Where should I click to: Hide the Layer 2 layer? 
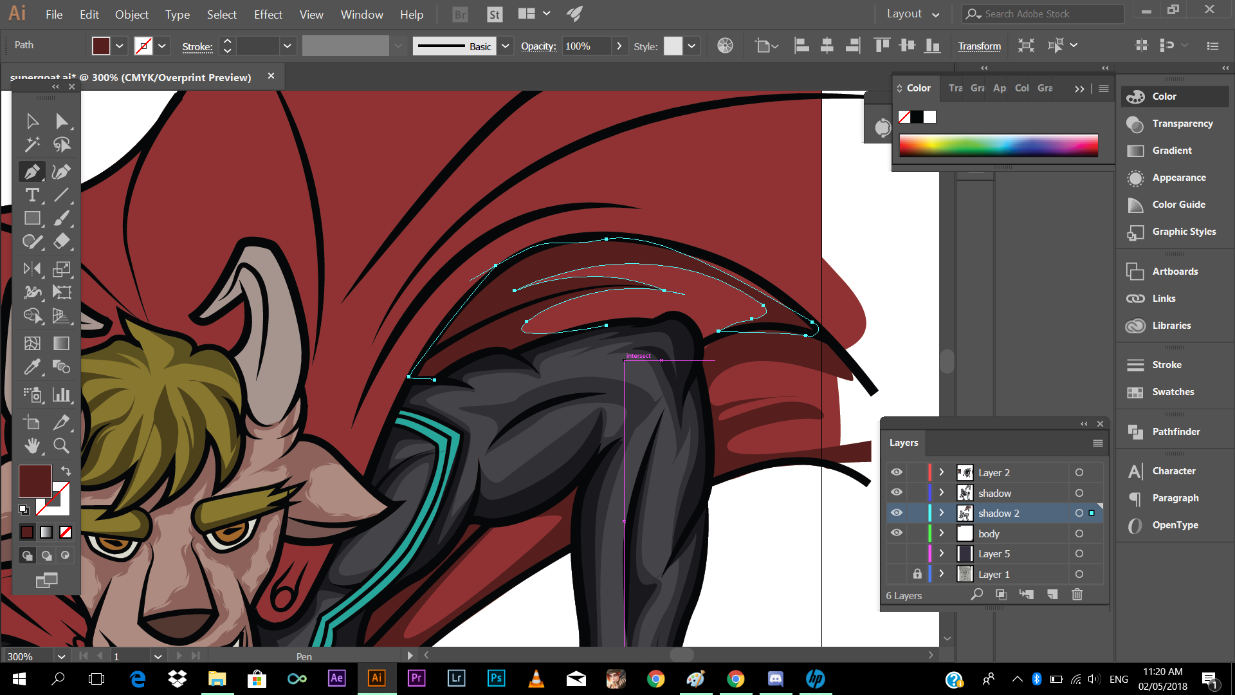tap(896, 472)
